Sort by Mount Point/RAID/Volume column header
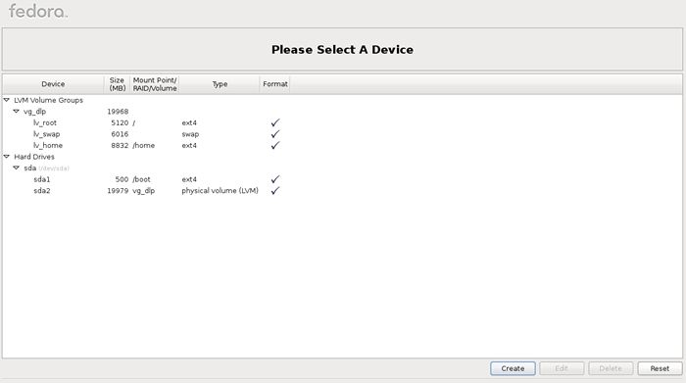The height and width of the screenshot is (383, 686). tap(155, 84)
